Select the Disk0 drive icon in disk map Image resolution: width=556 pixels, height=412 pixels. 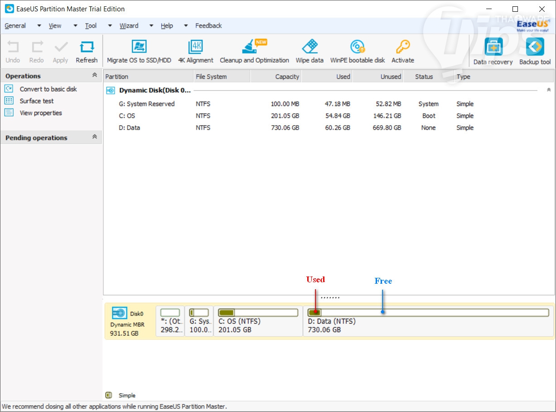[120, 313]
